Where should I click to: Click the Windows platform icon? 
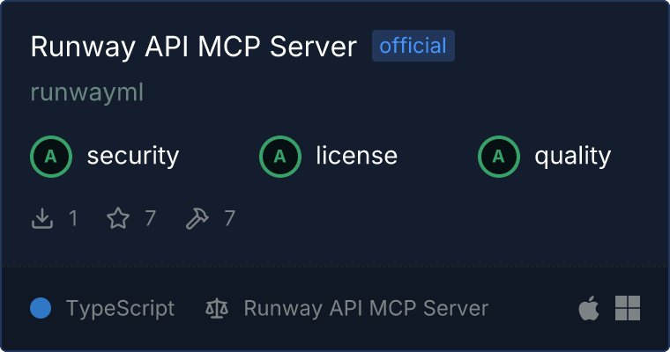click(x=628, y=308)
